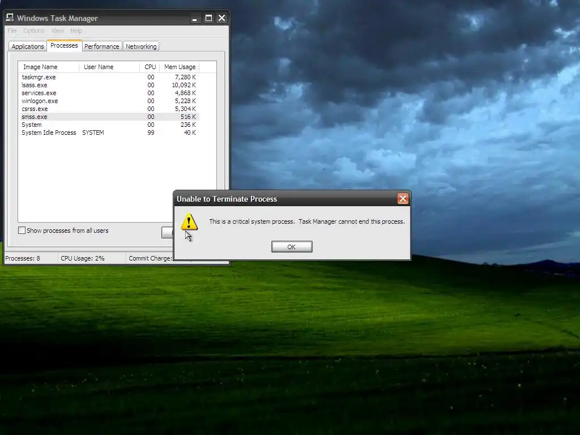Click the Processes: 8 status bar entry
Viewport: 580px width, 435px height.
[x=23, y=258]
